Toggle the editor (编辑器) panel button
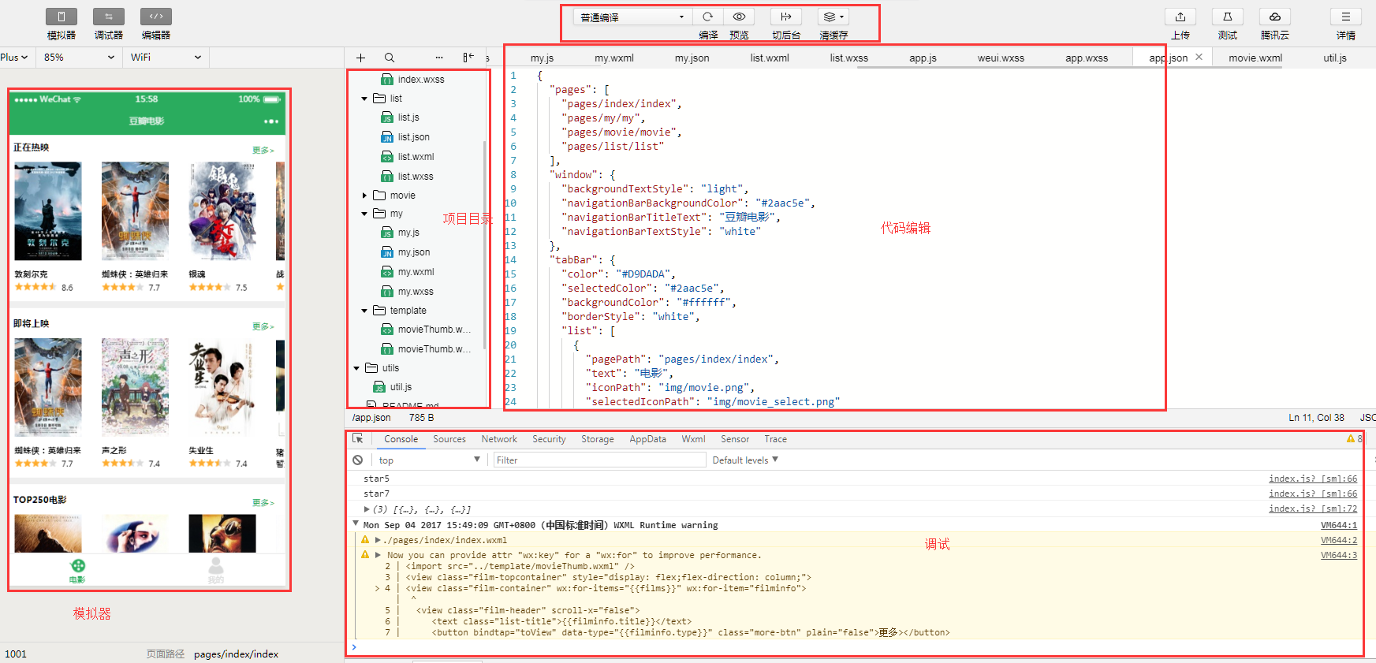1376x663 pixels. click(156, 17)
